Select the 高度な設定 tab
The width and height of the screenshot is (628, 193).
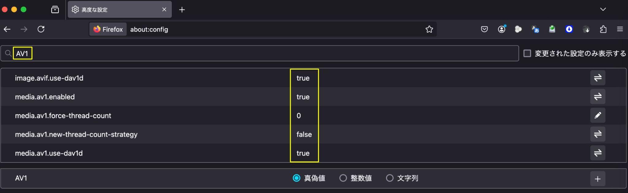point(120,9)
